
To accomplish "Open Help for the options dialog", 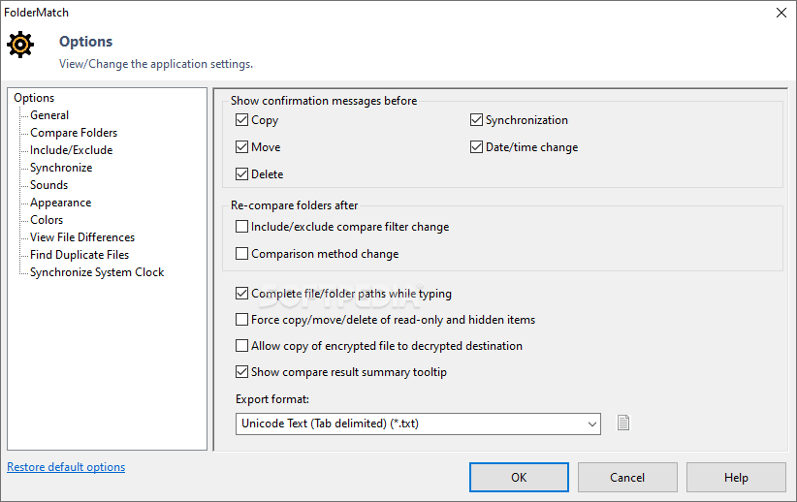I will 736,477.
